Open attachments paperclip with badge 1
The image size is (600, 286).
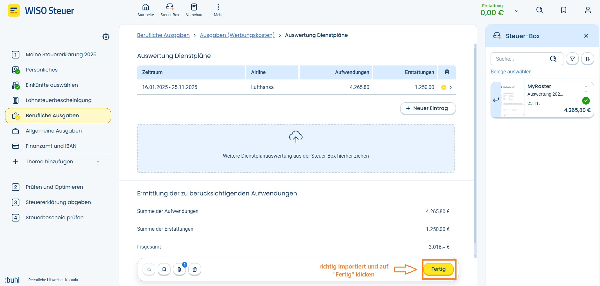click(x=179, y=269)
